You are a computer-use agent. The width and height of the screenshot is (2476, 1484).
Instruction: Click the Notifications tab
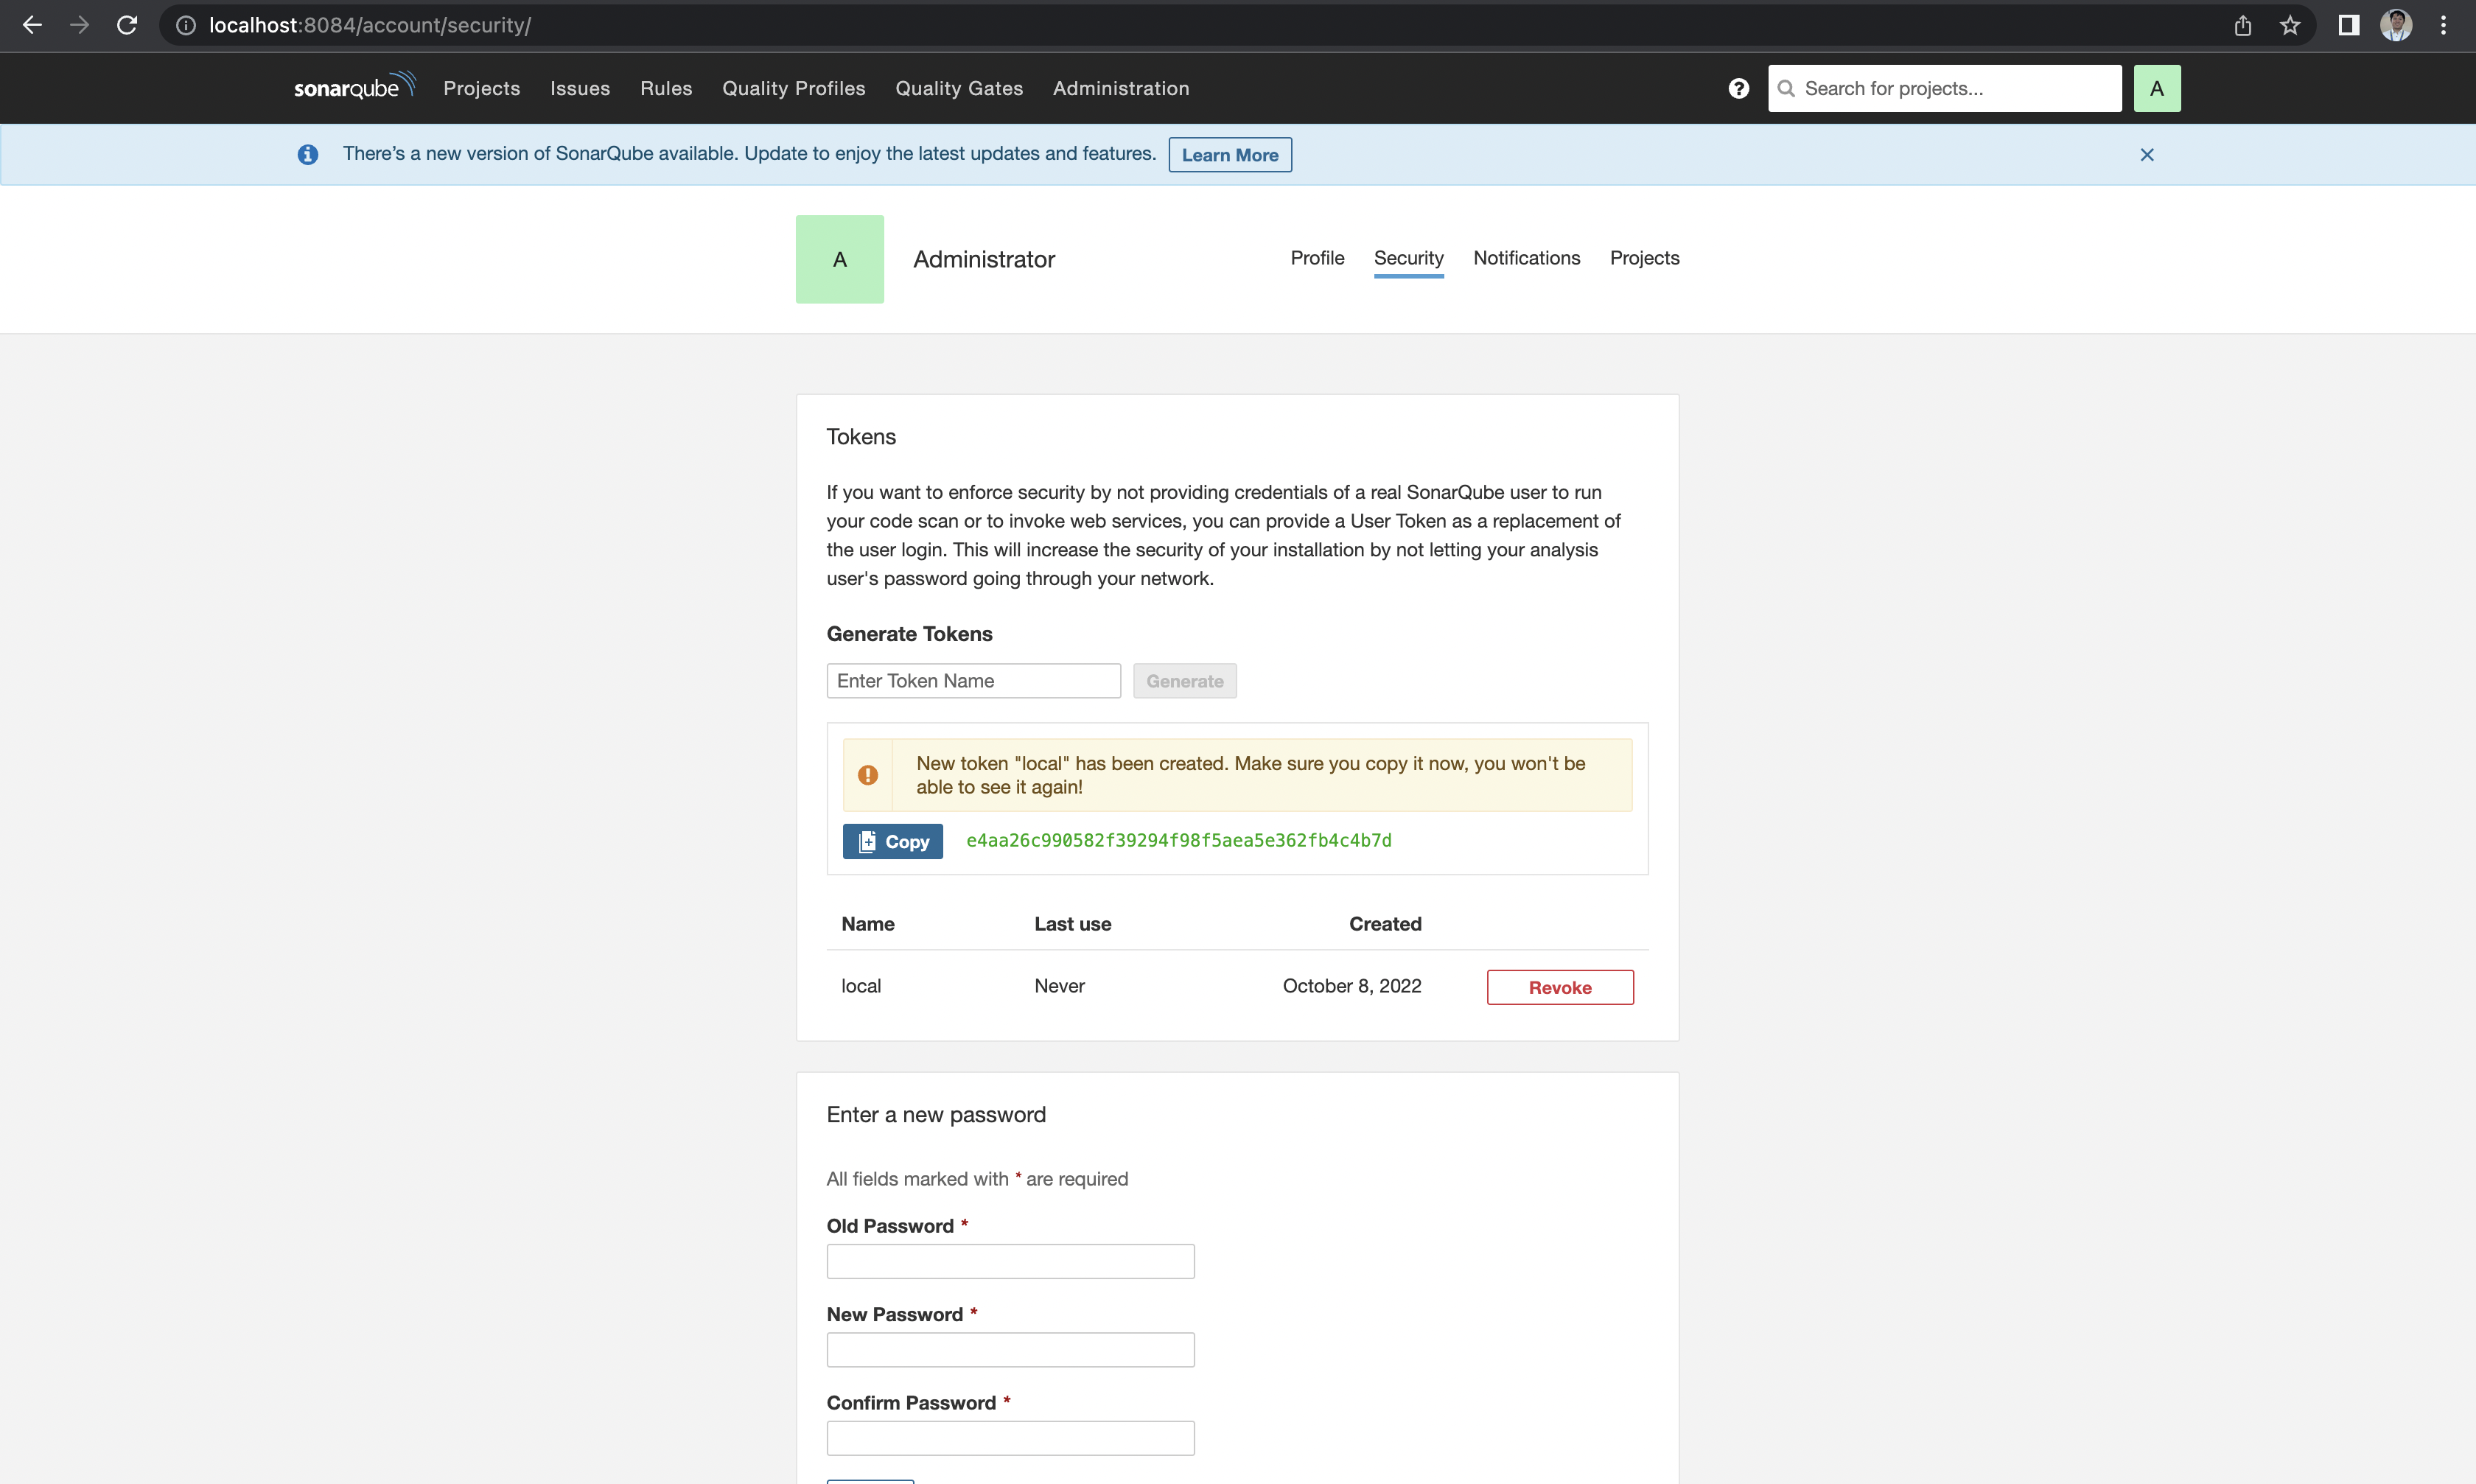[1526, 258]
